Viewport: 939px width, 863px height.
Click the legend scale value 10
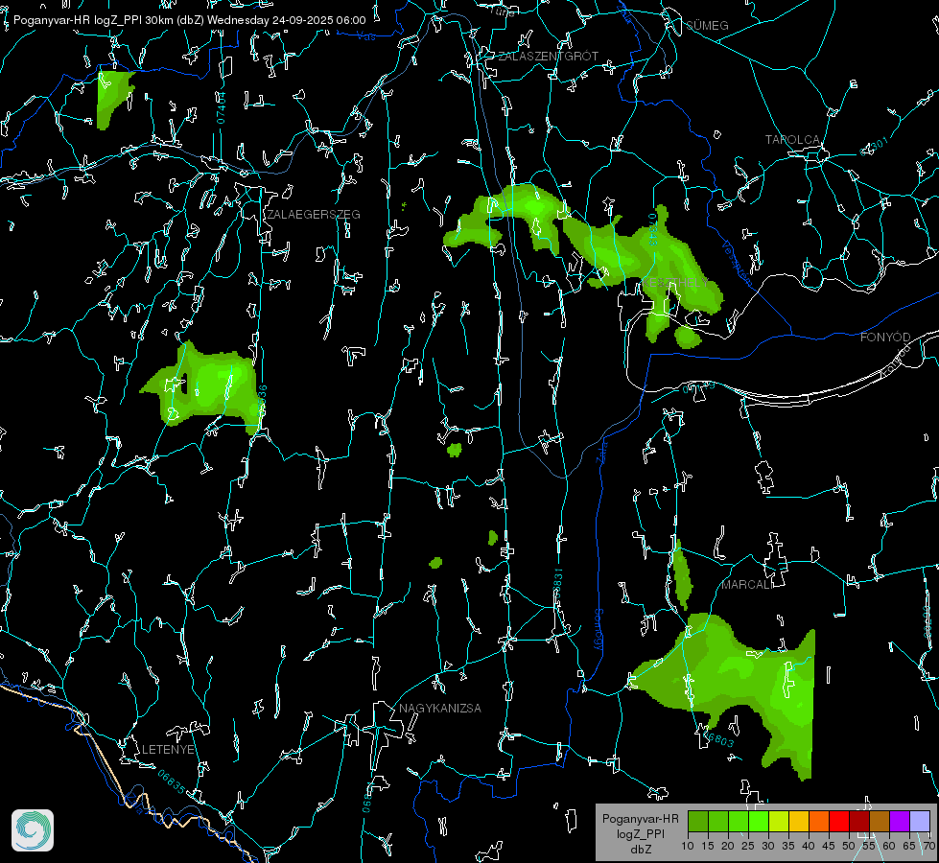(x=688, y=846)
